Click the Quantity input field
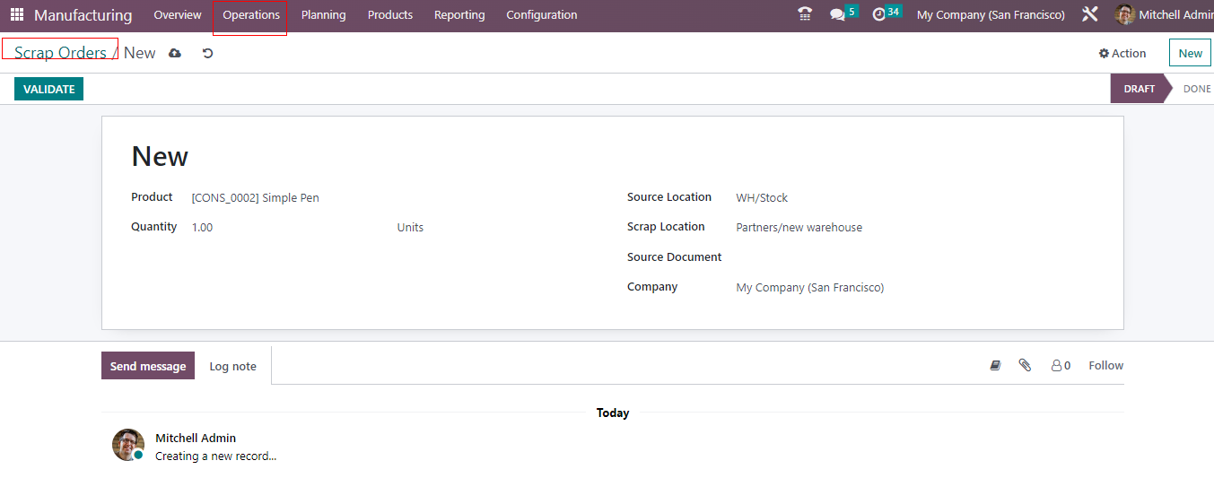Viewport: 1214px width, 478px height. tap(287, 228)
